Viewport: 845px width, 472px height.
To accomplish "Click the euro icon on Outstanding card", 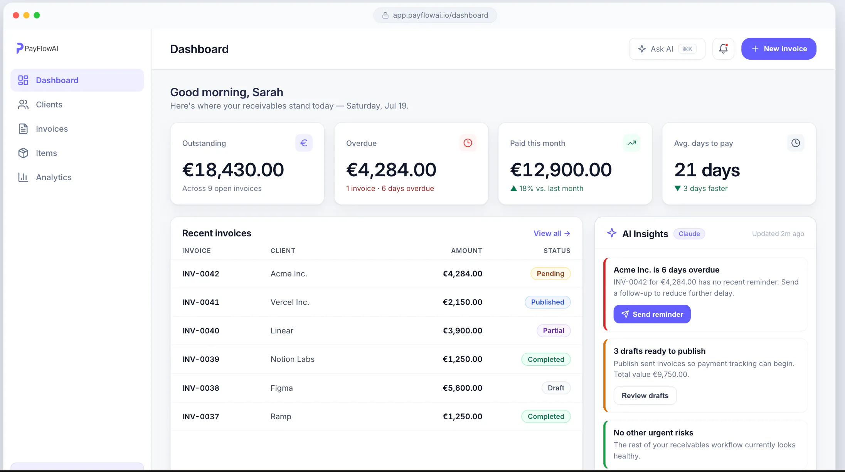I will [304, 143].
